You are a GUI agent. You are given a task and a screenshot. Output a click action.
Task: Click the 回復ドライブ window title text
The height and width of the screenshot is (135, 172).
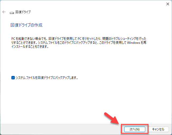point(23,12)
